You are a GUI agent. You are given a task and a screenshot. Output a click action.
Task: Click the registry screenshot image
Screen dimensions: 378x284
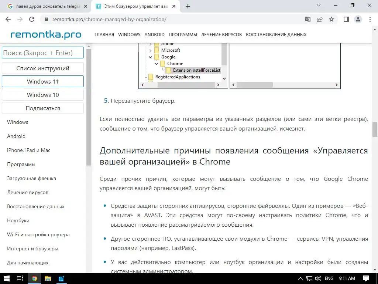click(x=239, y=66)
